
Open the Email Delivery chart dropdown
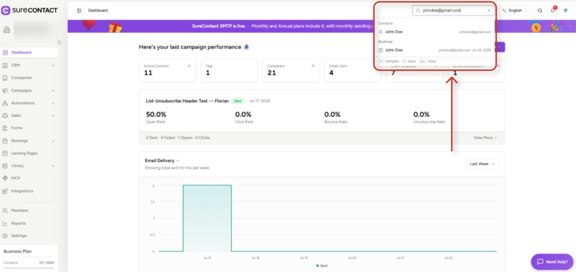click(162, 161)
